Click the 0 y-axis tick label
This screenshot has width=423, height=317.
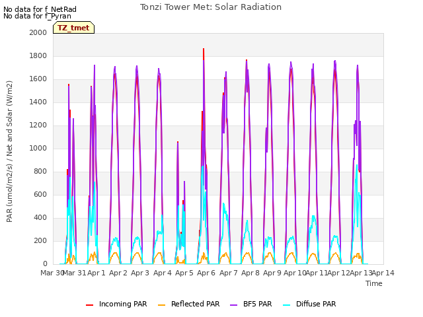[x=45, y=264]
